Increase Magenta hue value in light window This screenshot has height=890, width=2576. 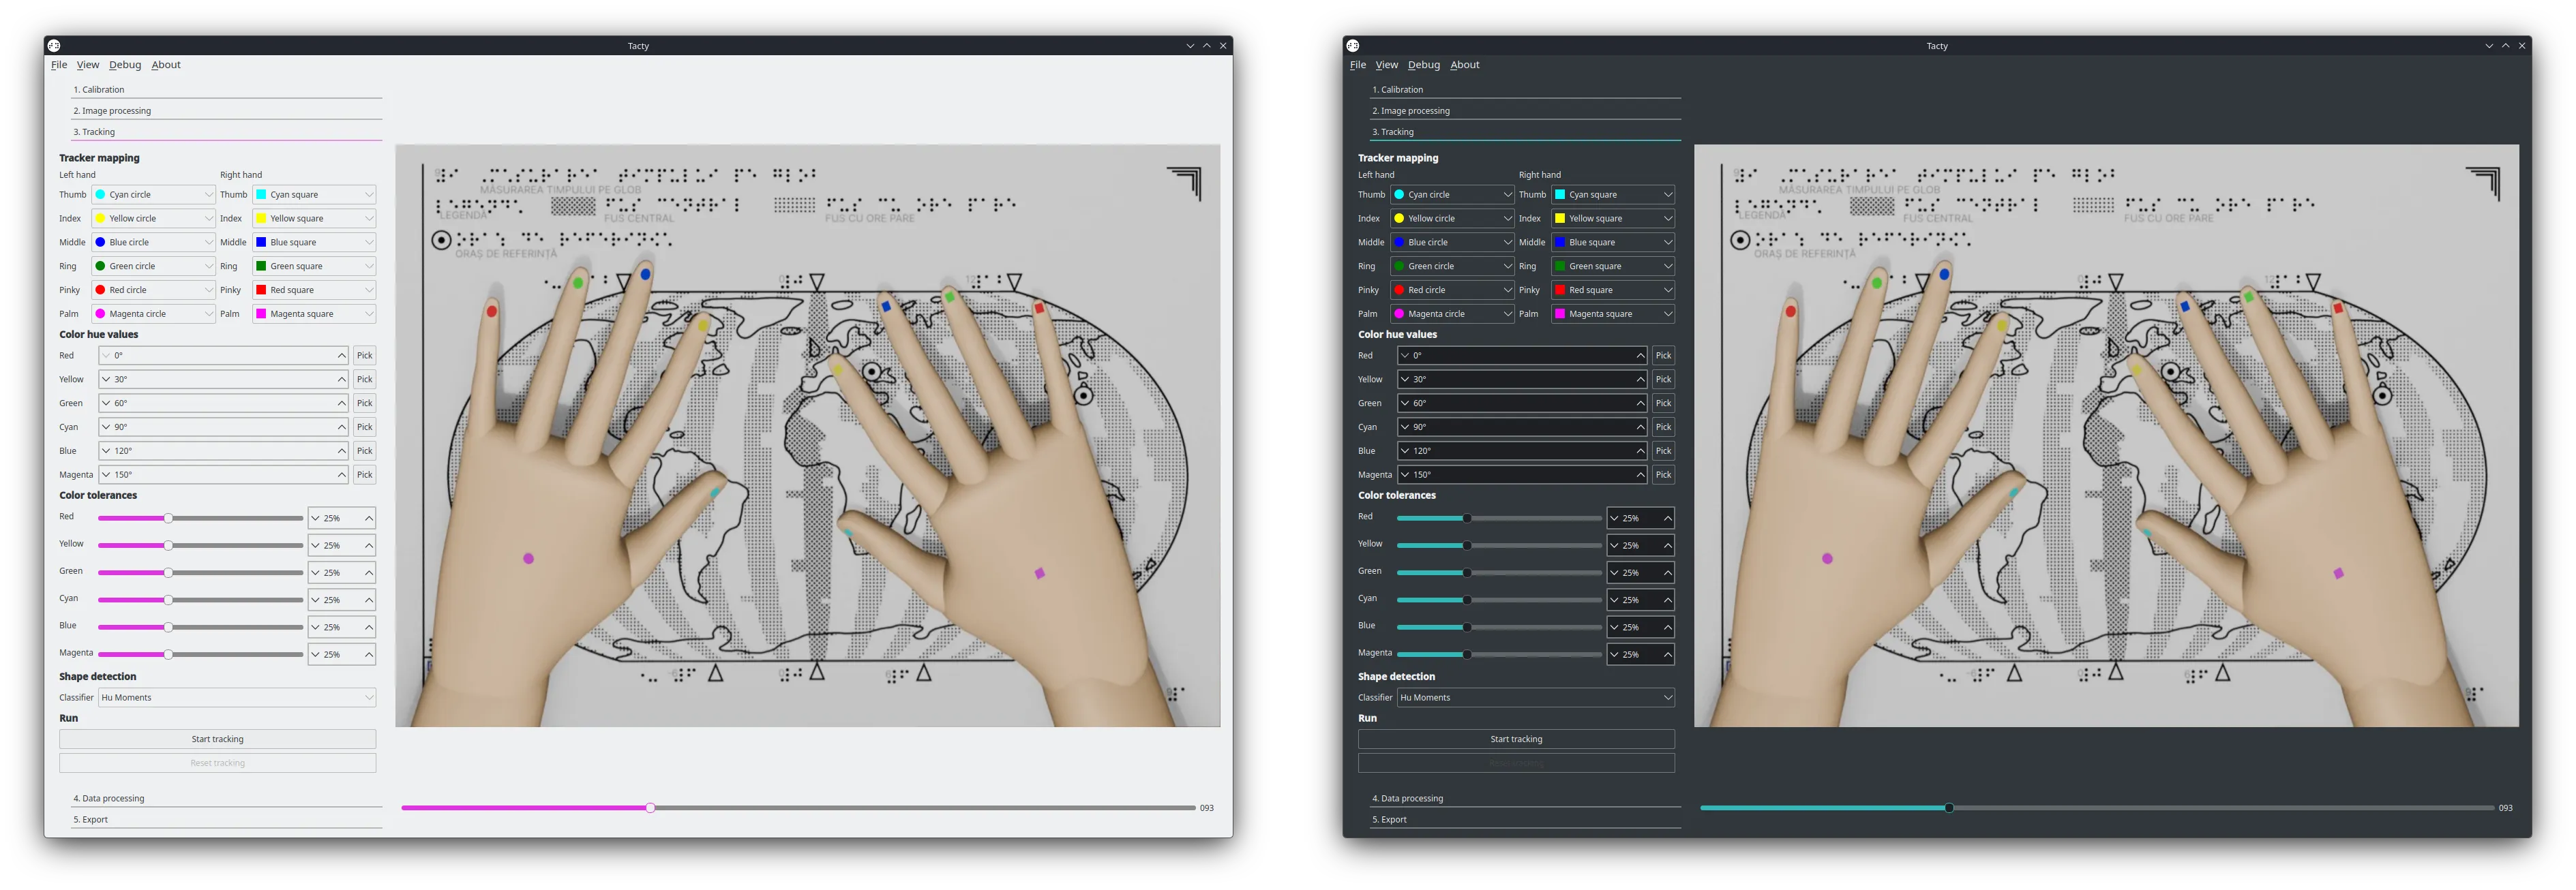342,475
